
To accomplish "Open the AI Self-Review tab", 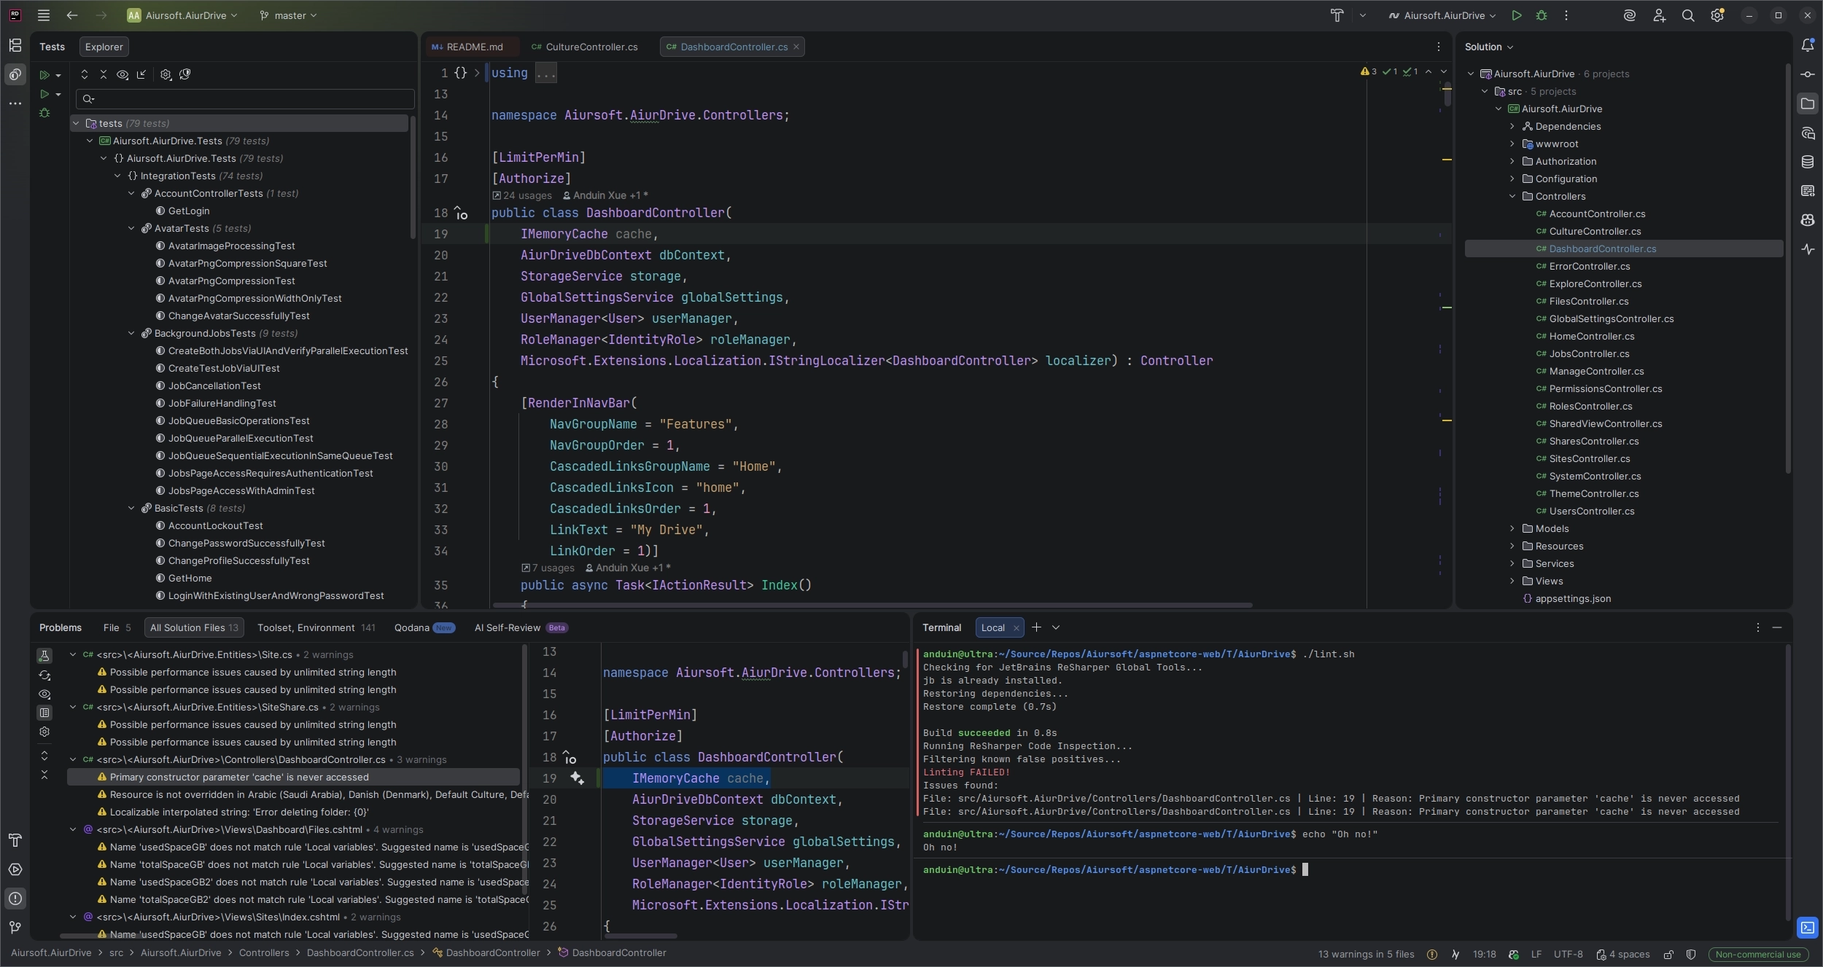I will pyautogui.click(x=521, y=628).
